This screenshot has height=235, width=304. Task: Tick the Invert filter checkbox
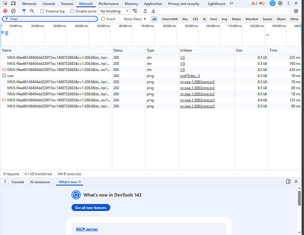click(103, 19)
